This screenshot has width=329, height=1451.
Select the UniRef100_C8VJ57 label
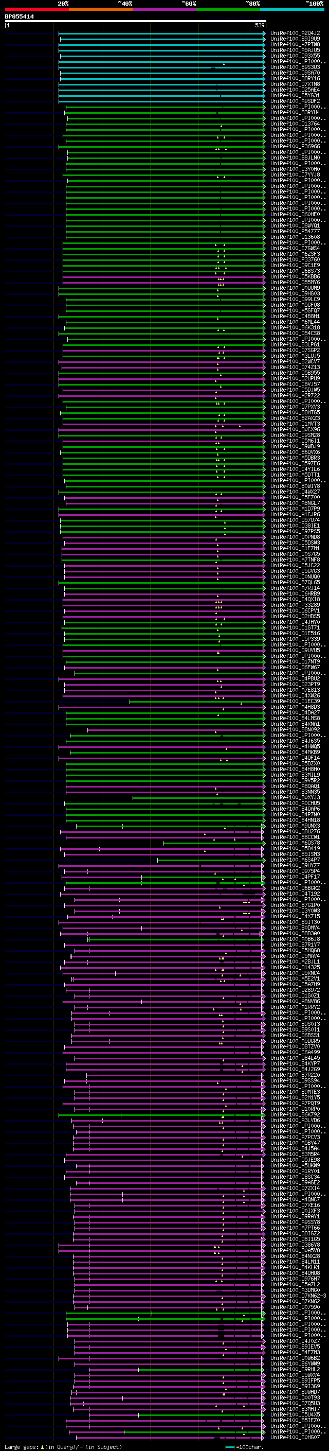click(295, 384)
